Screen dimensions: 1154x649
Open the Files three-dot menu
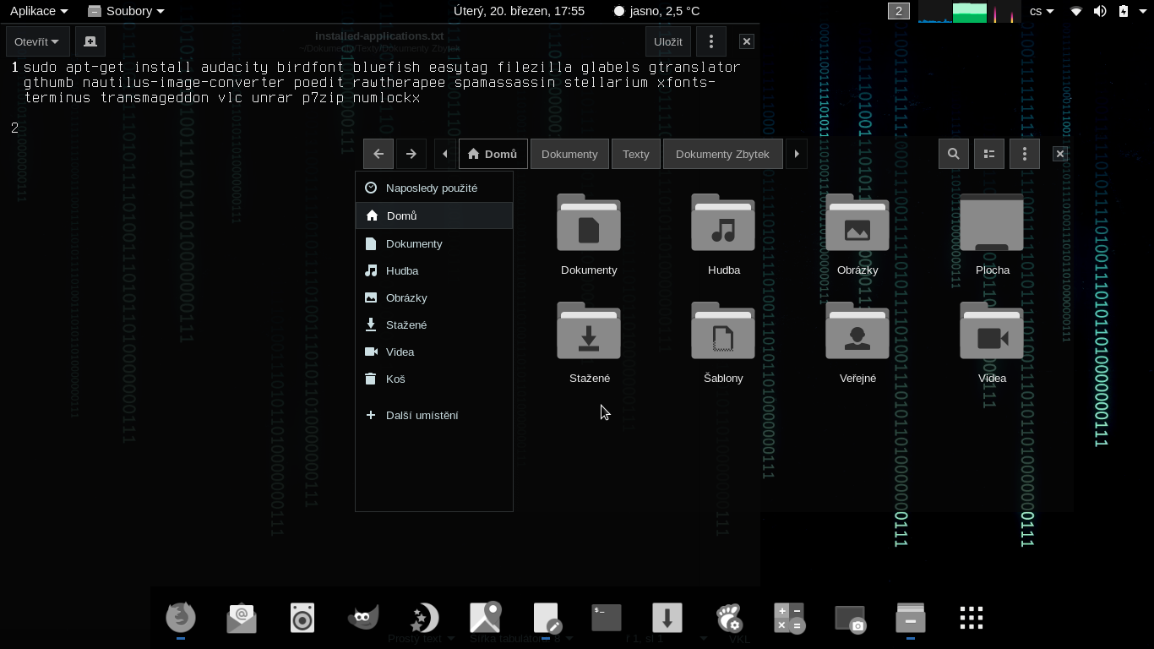coord(1025,154)
